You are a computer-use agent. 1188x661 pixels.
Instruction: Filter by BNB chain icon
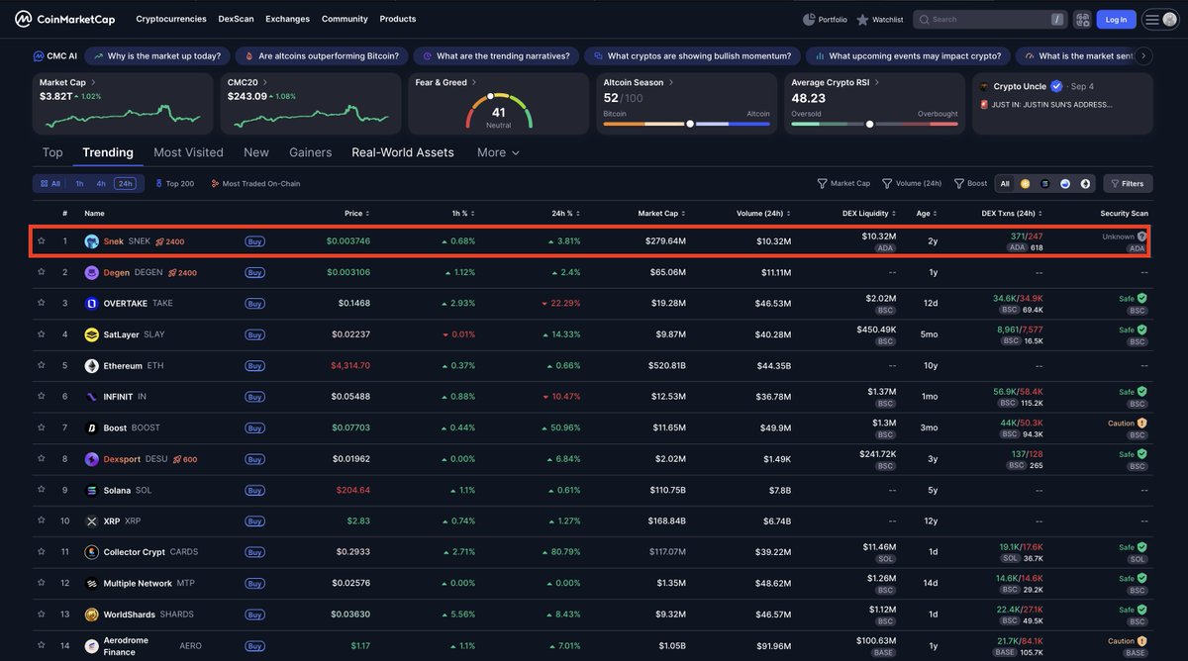pyautogui.click(x=1025, y=183)
